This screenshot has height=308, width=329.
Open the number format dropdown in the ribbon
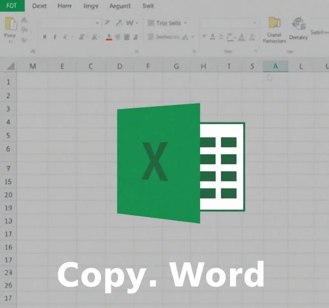[228, 23]
